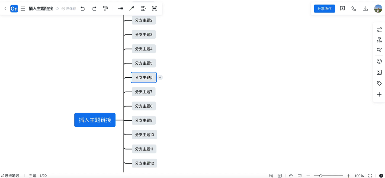The image size is (385, 178).
Task: Open the outline layout view icon
Action: (x=280, y=176)
